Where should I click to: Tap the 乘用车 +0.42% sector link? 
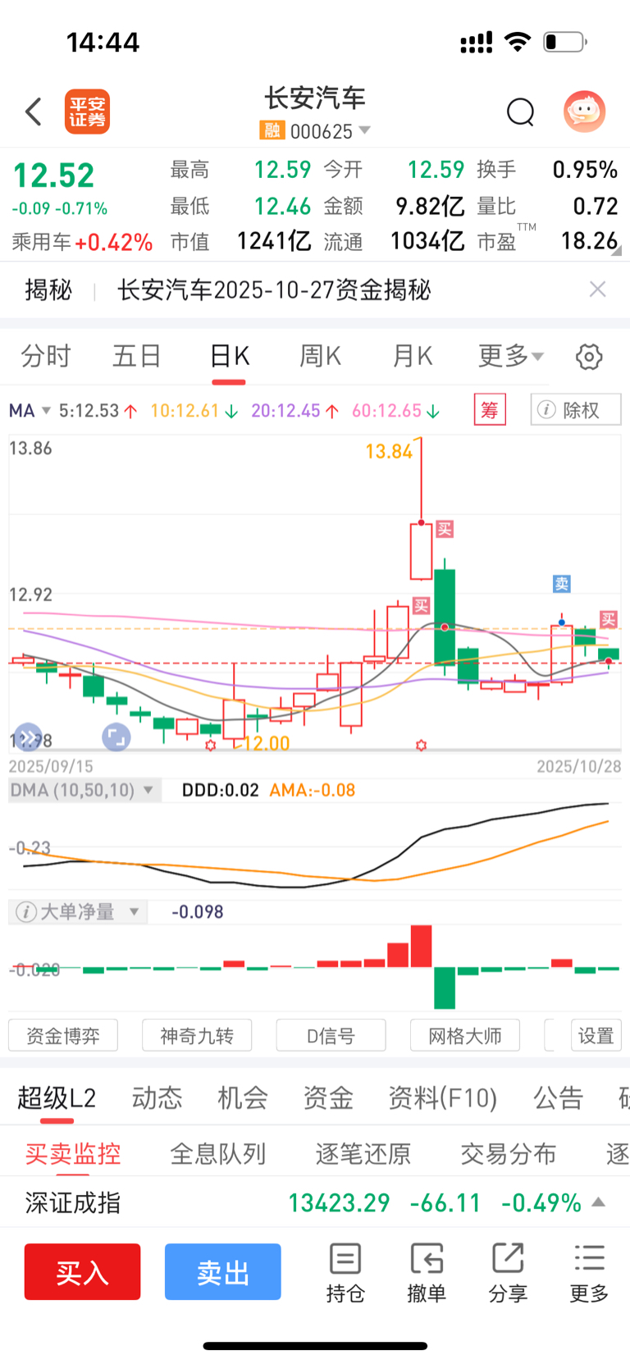[82, 242]
